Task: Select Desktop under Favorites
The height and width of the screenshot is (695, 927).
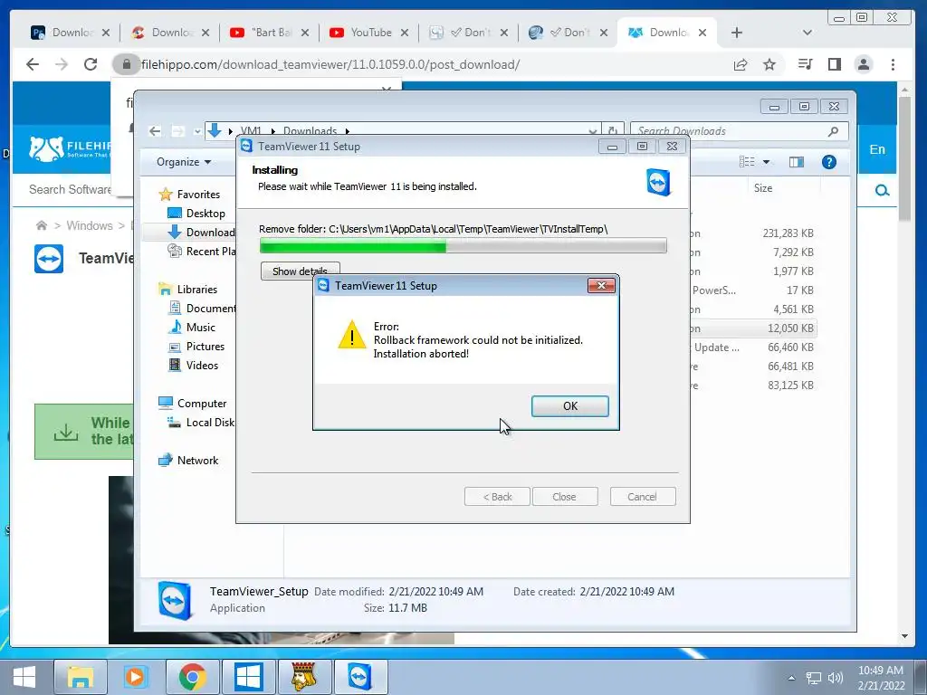Action: (x=196, y=214)
